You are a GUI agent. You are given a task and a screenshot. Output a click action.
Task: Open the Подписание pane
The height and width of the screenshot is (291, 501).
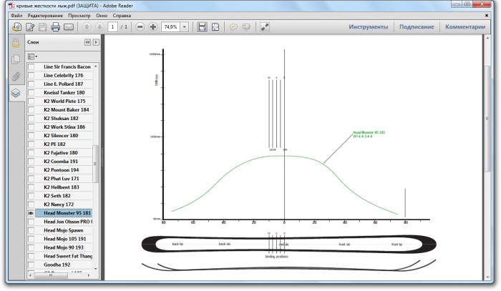[417, 26]
